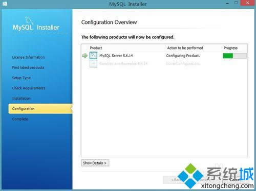Select the MySQL Server 5.6.14 row text

point(116,56)
